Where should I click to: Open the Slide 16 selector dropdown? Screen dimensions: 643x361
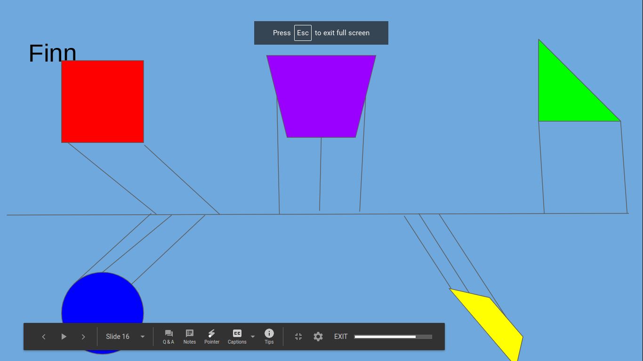pyautogui.click(x=125, y=337)
